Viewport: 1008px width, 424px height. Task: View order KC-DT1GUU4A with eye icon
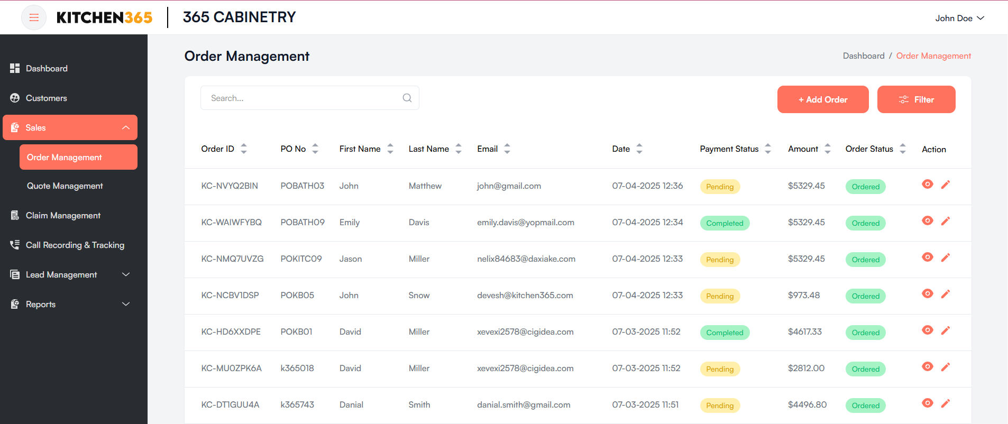928,403
